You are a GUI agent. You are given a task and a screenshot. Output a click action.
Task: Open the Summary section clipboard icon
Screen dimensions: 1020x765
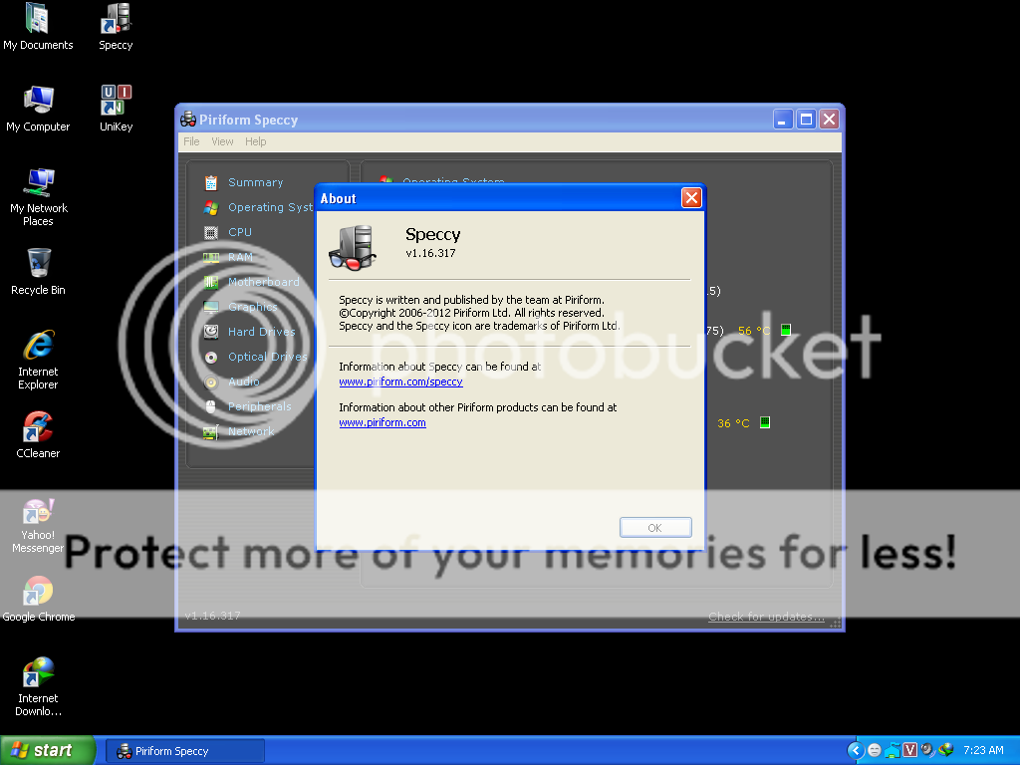(211, 183)
